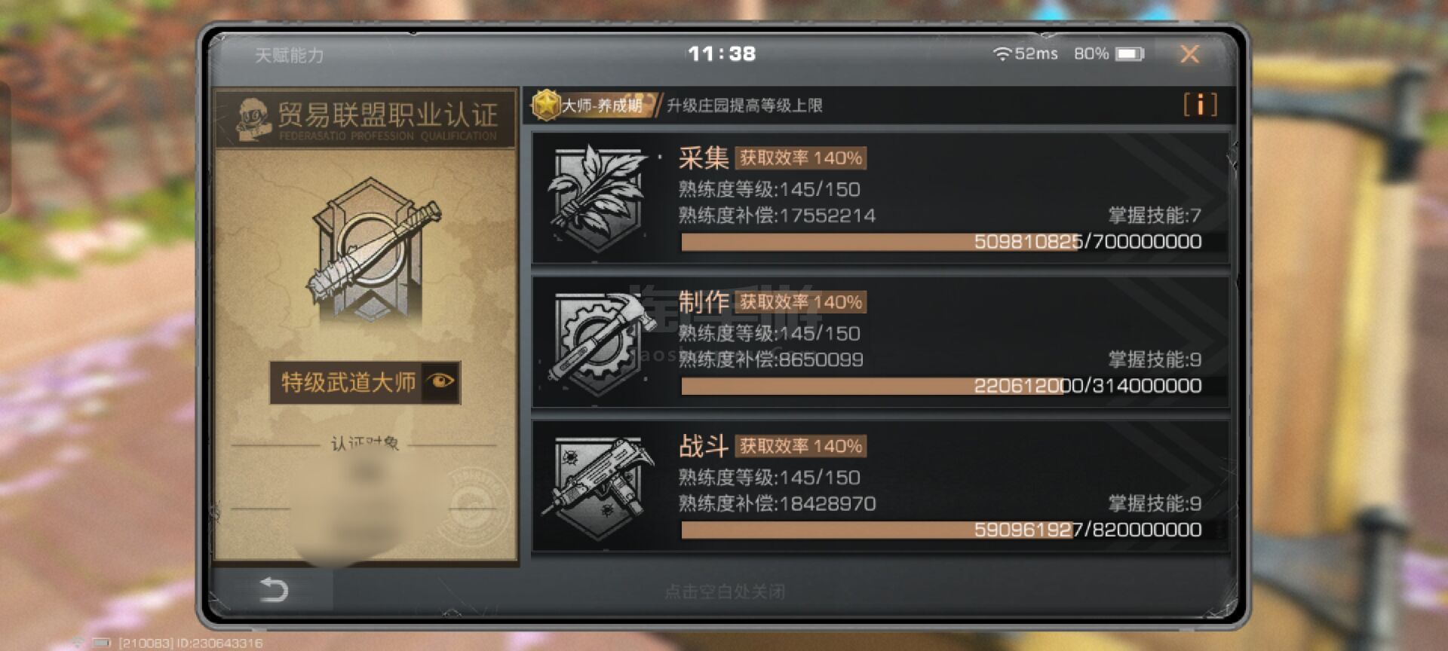
Task: Click the gathering leaf badge icon
Action: coord(597,198)
